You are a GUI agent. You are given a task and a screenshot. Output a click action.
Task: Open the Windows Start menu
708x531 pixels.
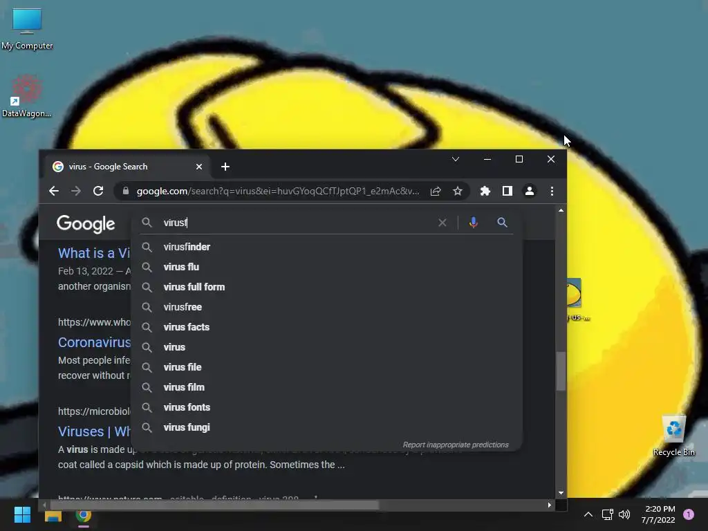pos(22,514)
